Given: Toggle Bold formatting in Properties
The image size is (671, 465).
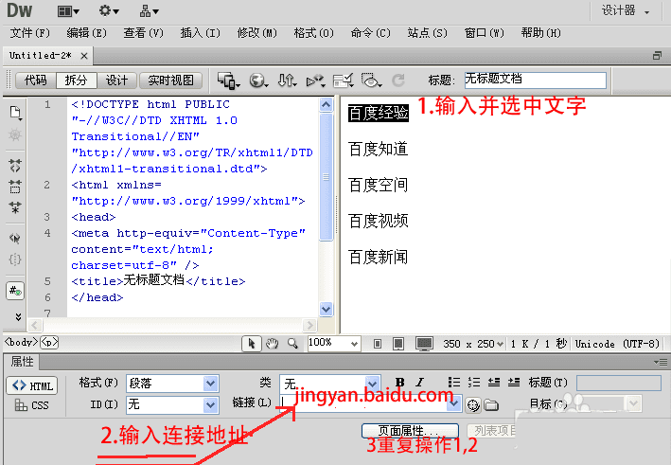Looking at the screenshot, I should pos(399,382).
